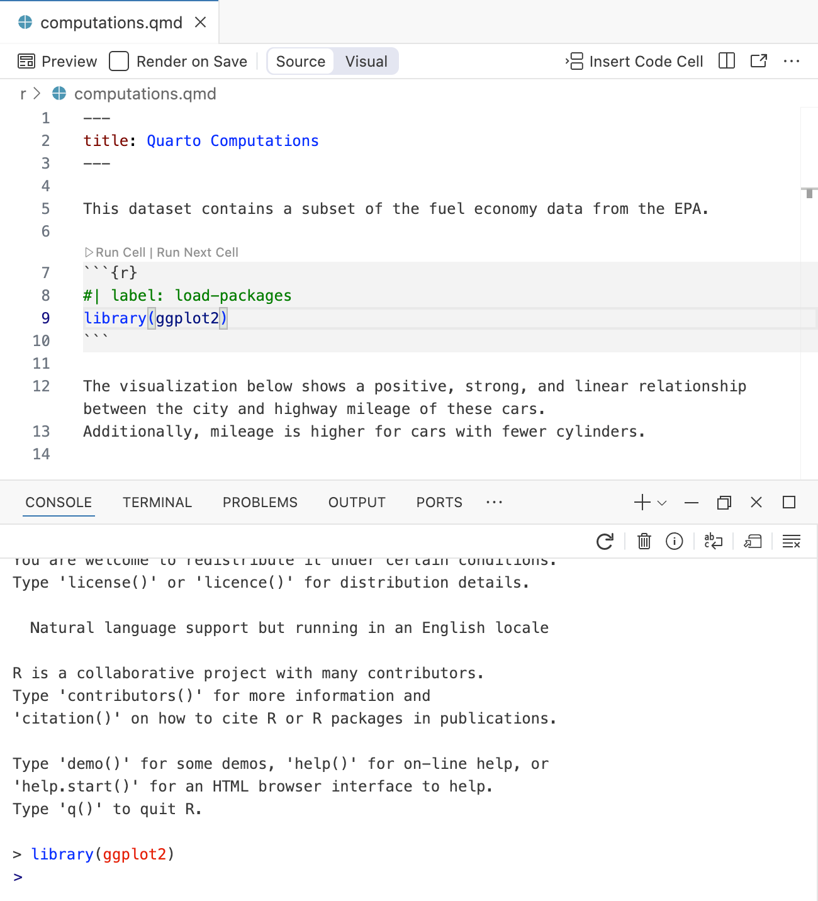
Task: Switch to the TERMINAL panel tab
Action: [x=157, y=502]
